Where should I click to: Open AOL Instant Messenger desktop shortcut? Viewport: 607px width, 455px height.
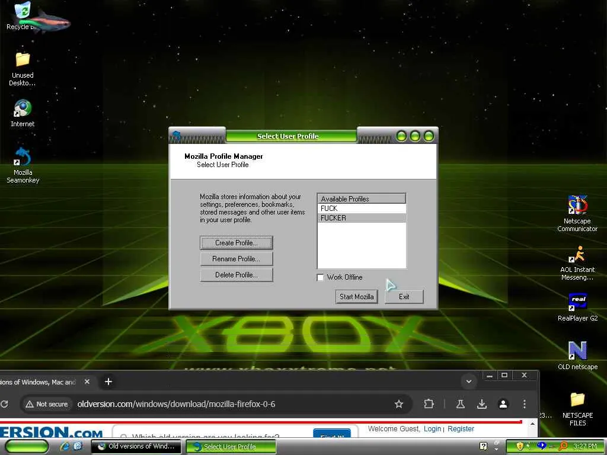click(577, 262)
